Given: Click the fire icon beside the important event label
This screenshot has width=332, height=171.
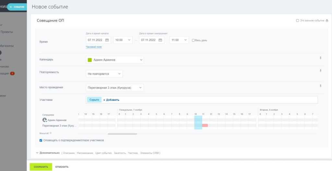Looking at the screenshot, I should click(327, 21).
